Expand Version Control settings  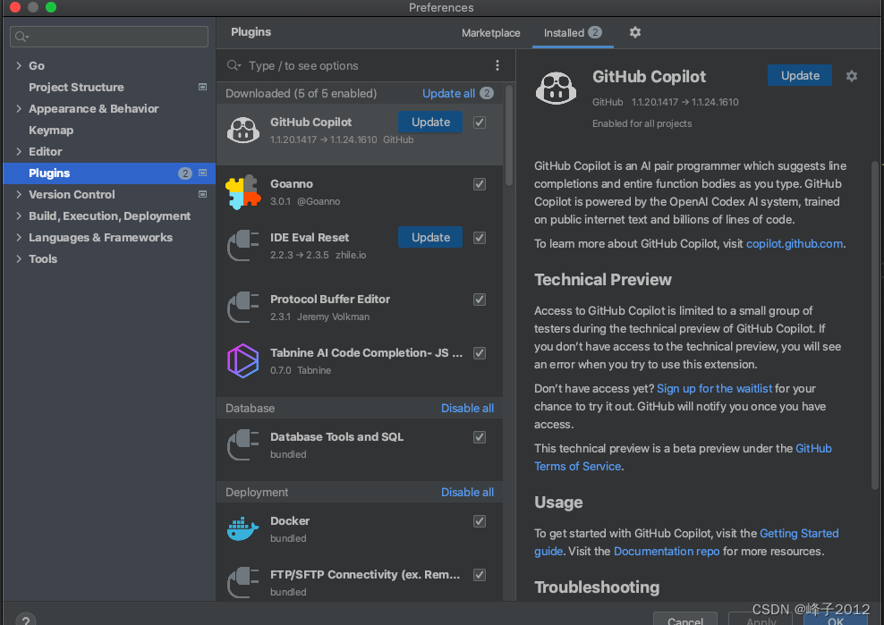[19, 194]
